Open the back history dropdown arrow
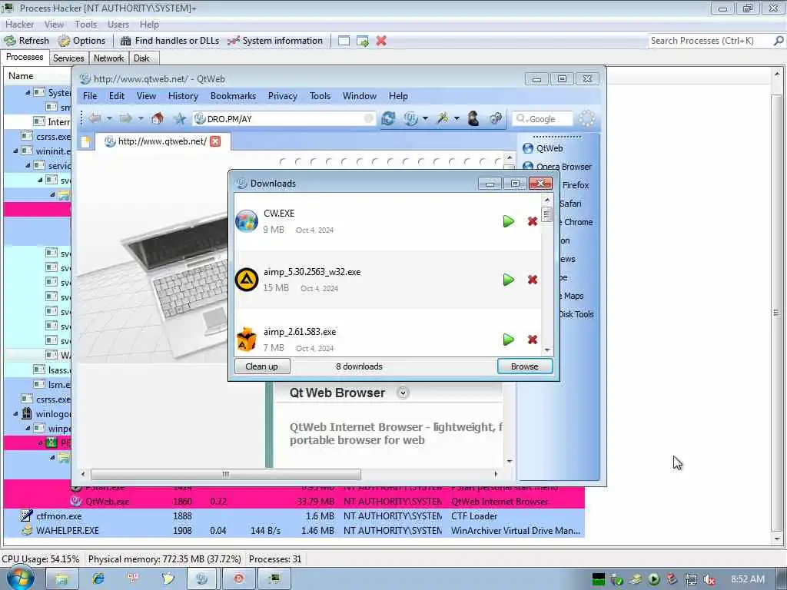 [x=109, y=119]
